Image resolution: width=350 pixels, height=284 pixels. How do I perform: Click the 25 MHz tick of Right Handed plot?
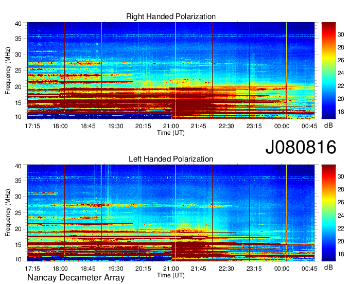18,71
